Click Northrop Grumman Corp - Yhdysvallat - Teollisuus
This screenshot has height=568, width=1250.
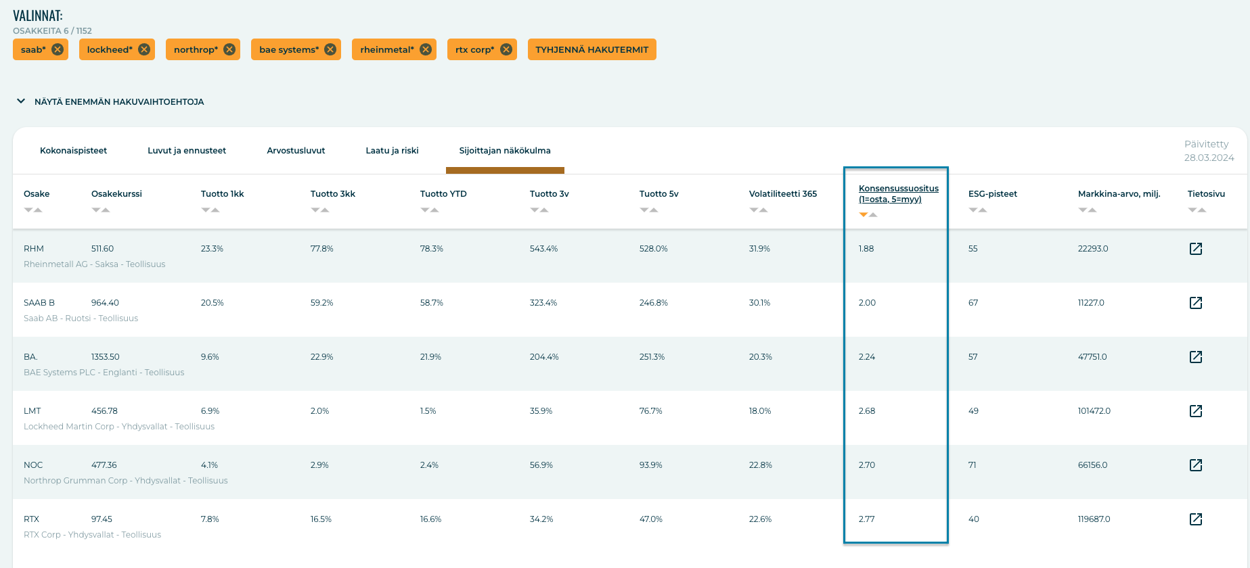(126, 481)
